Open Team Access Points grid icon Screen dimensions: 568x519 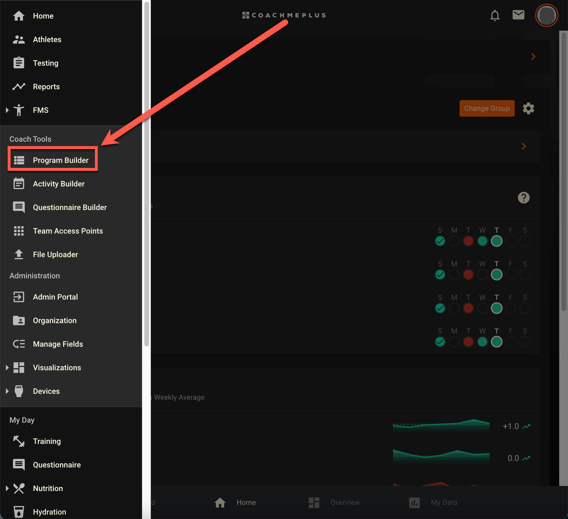19,231
